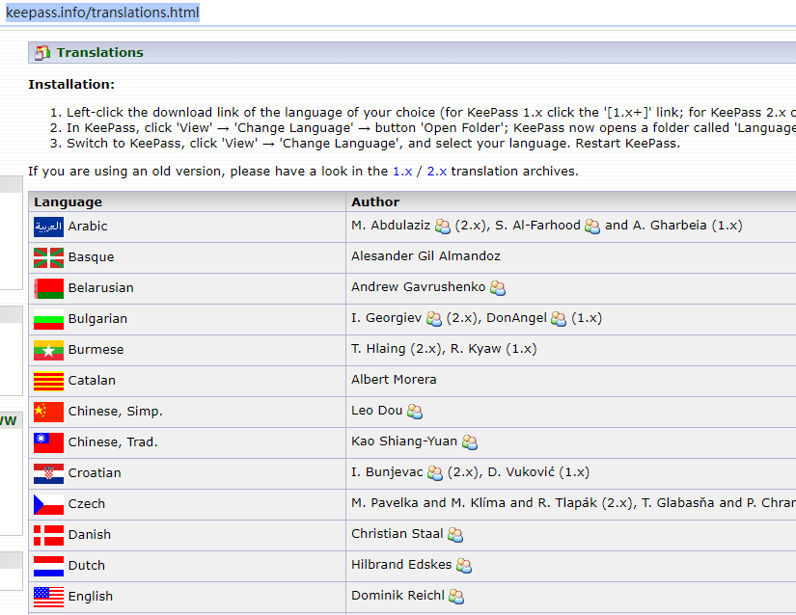Open contact icon beside I. Georgiev

[434, 319]
